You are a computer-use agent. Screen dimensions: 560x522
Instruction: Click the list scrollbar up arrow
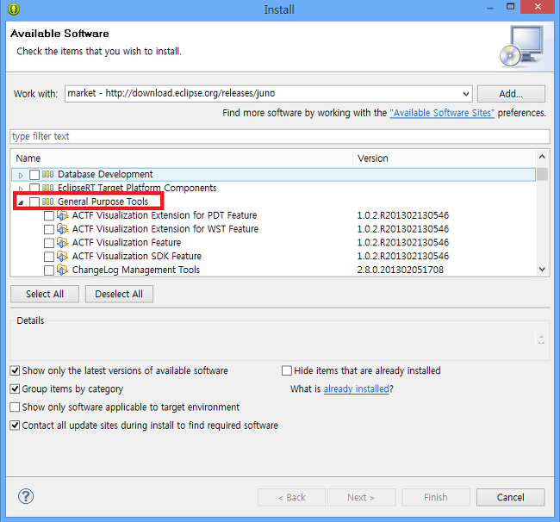(542, 157)
